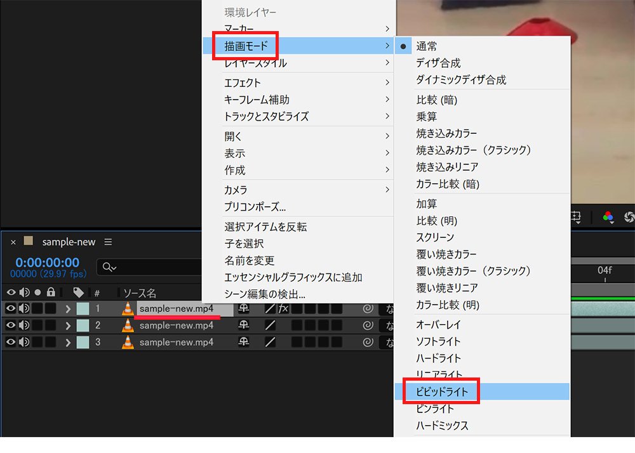
Task: Choose スクリーン blend mode
Action: click(482, 237)
